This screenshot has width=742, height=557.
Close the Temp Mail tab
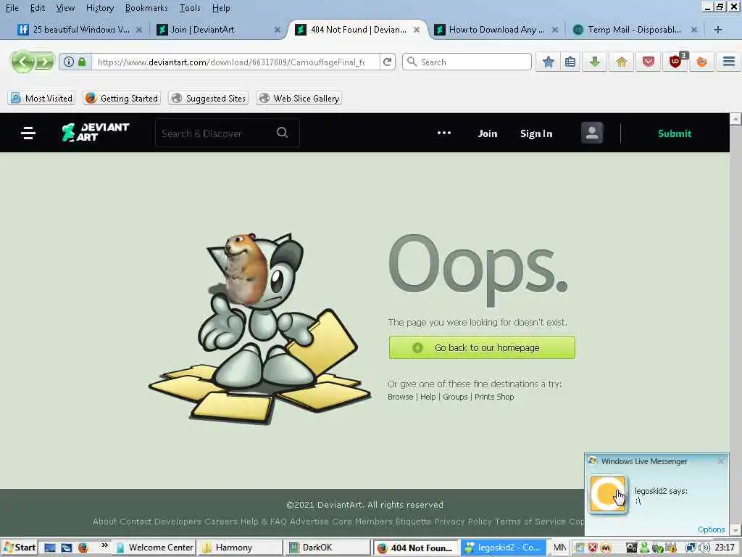click(693, 29)
